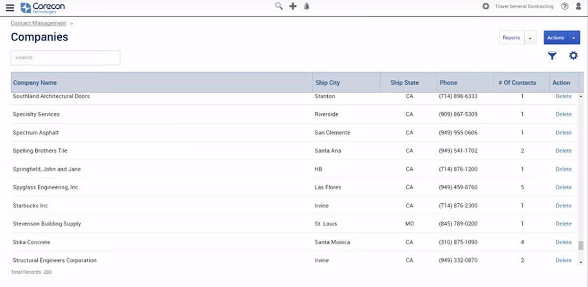
Task: Expand the Reports dropdown arrow
Action: [530, 38]
